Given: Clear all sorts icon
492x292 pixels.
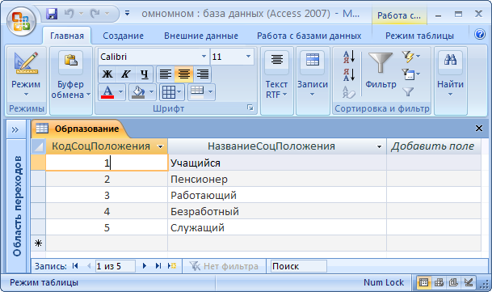Looking at the screenshot, I should [x=349, y=92].
